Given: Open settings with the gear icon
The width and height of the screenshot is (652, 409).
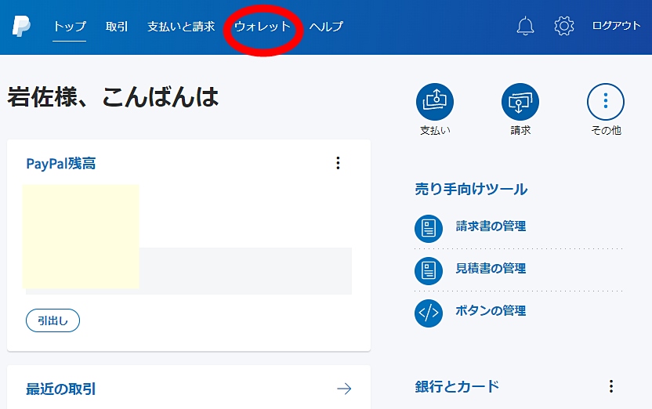Looking at the screenshot, I should click(x=563, y=26).
